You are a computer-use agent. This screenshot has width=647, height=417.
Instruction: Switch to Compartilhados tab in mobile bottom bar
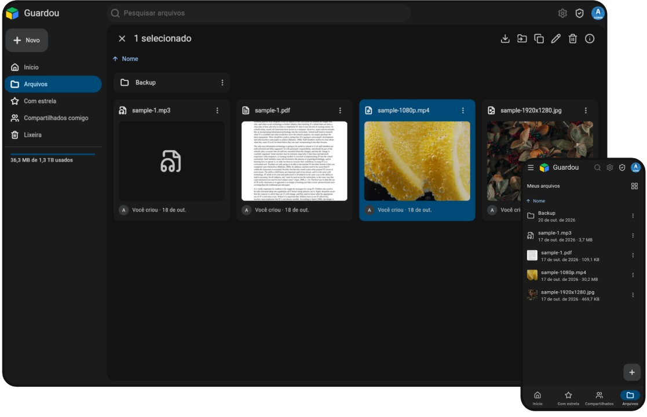tap(599, 398)
